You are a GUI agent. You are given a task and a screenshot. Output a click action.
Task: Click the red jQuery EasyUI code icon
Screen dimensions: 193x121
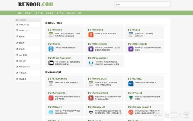click(131, 112)
